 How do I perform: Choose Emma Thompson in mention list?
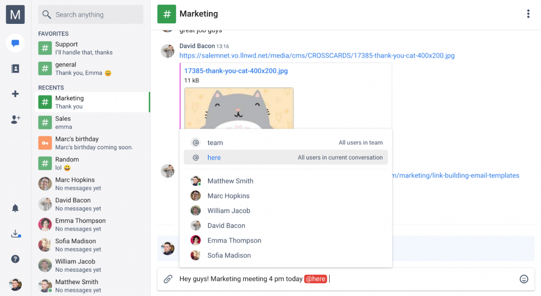pos(234,240)
